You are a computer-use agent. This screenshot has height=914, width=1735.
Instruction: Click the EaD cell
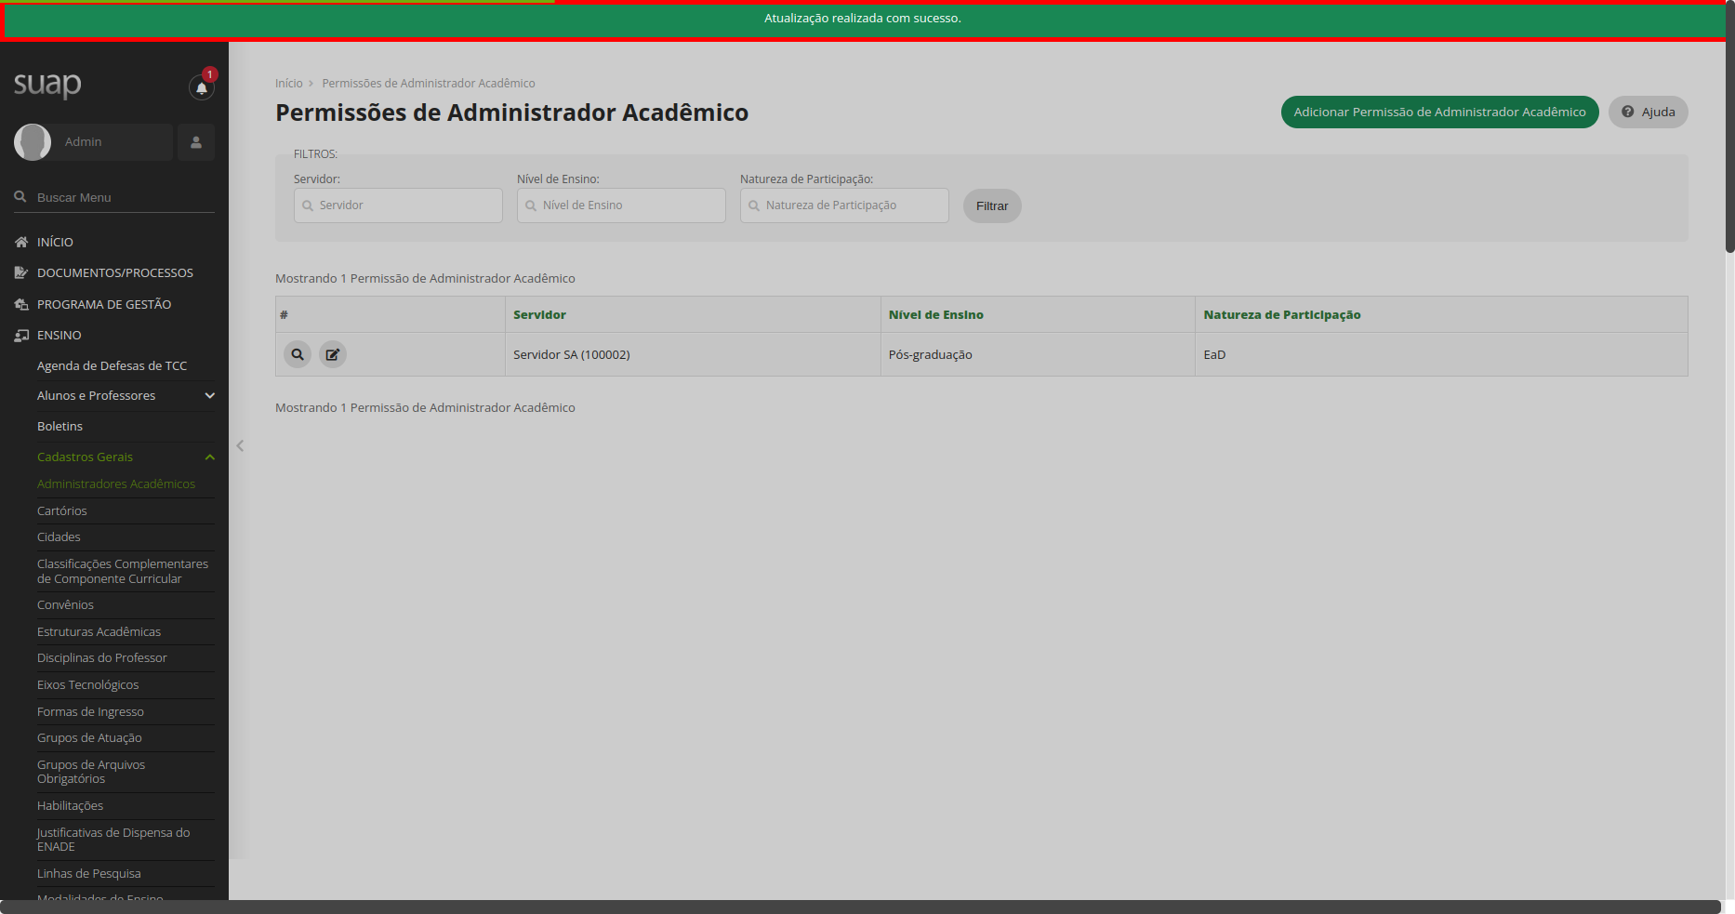coord(1441,354)
